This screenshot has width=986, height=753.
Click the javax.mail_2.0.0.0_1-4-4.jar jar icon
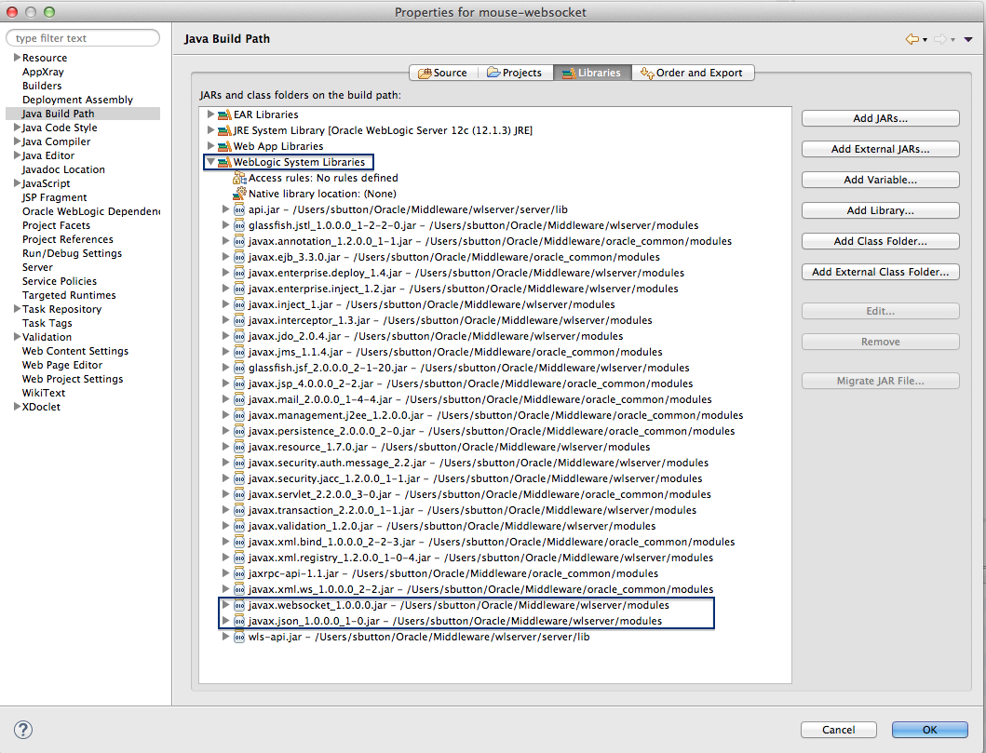pyautogui.click(x=239, y=399)
